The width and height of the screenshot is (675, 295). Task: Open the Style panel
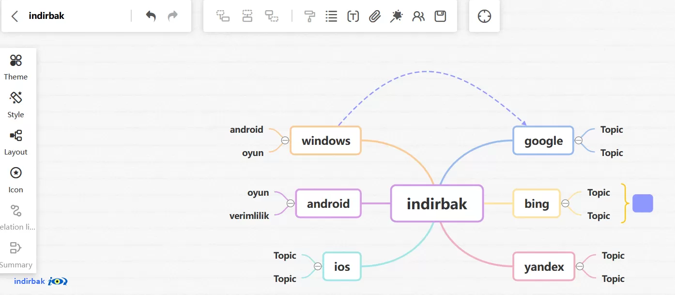(x=16, y=105)
